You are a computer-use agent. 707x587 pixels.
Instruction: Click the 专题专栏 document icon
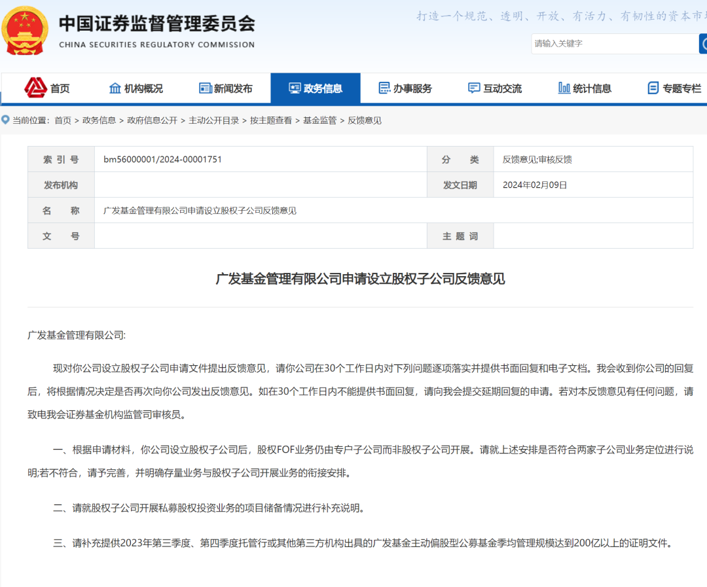pos(653,88)
